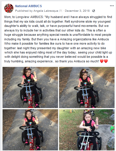Screen dimensions: 116x151
Task: Click the first red heart emoji
Action: click(x=102, y=61)
